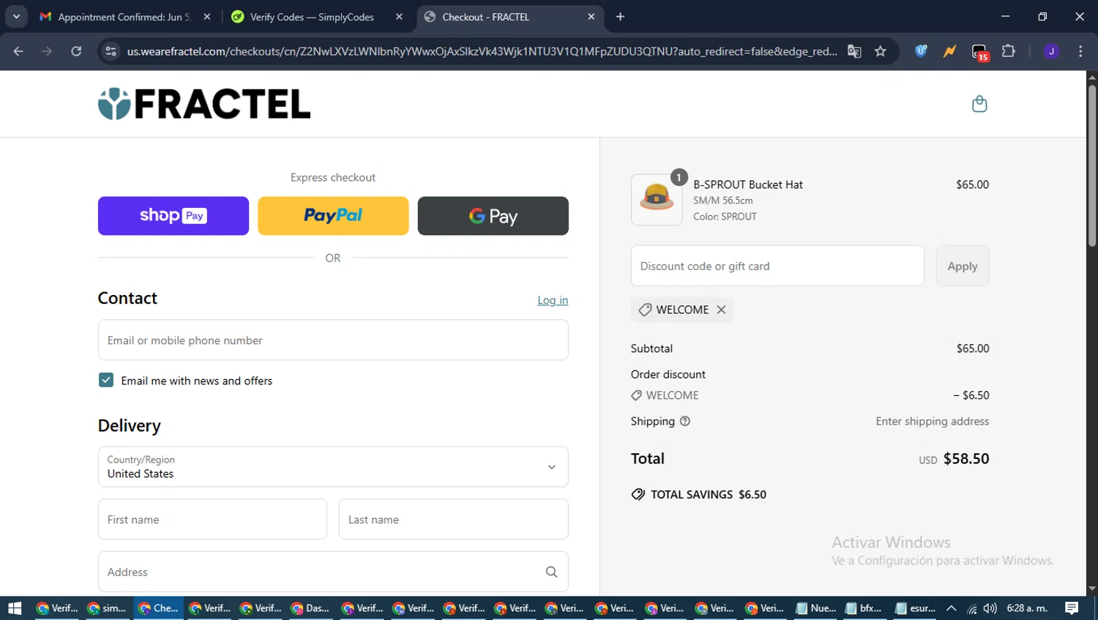Screen dimensions: 1098x620
Task: Click the Address input field
Action: click(333, 572)
